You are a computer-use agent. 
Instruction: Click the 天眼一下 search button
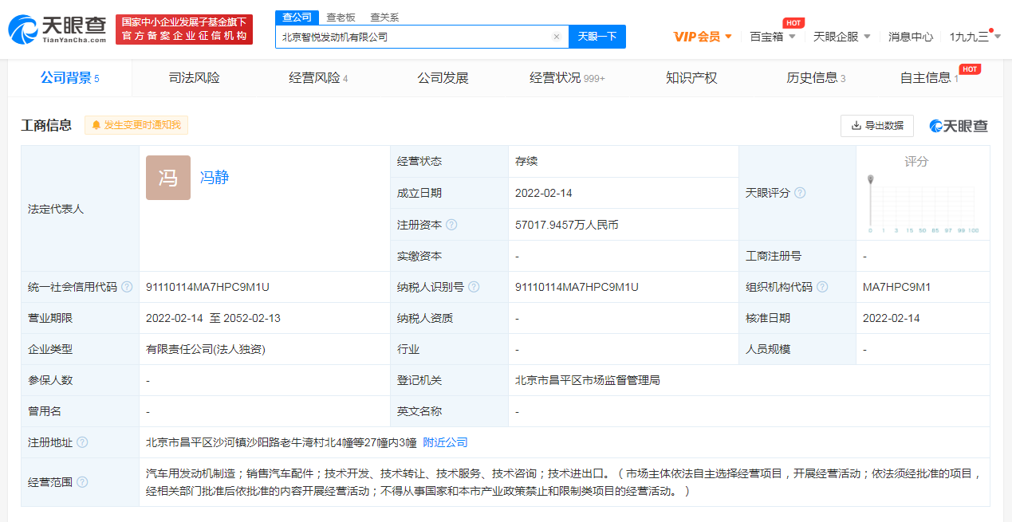(597, 37)
